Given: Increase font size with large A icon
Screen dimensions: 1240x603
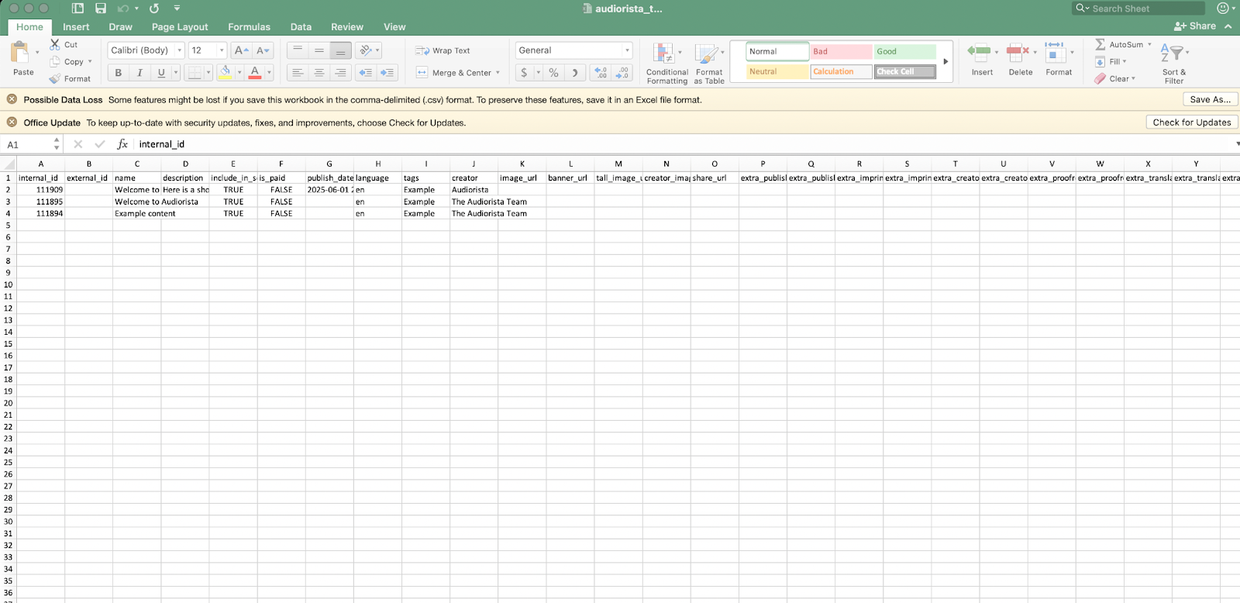Looking at the screenshot, I should (241, 50).
